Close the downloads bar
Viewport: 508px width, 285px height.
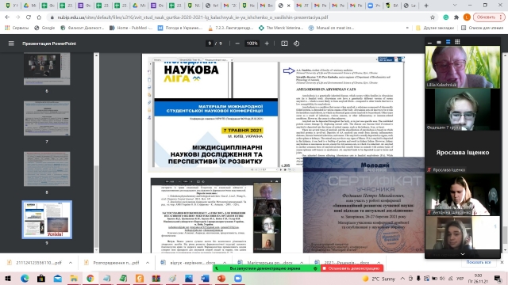502,262
